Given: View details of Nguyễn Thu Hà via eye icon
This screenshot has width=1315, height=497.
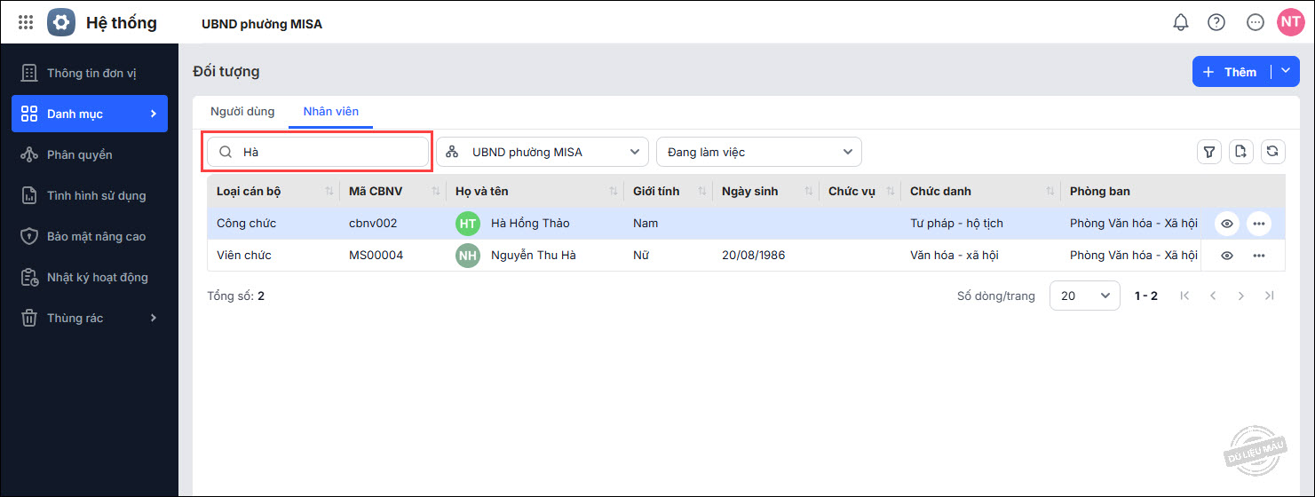Looking at the screenshot, I should (x=1227, y=256).
